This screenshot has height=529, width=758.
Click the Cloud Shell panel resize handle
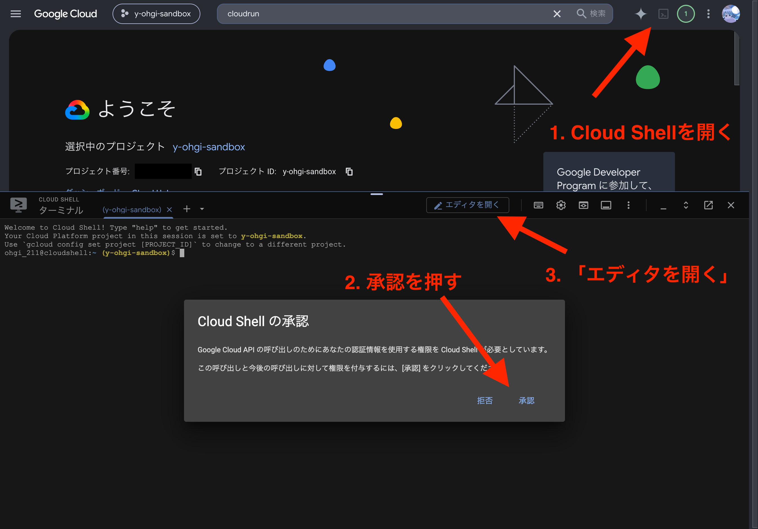(x=376, y=194)
